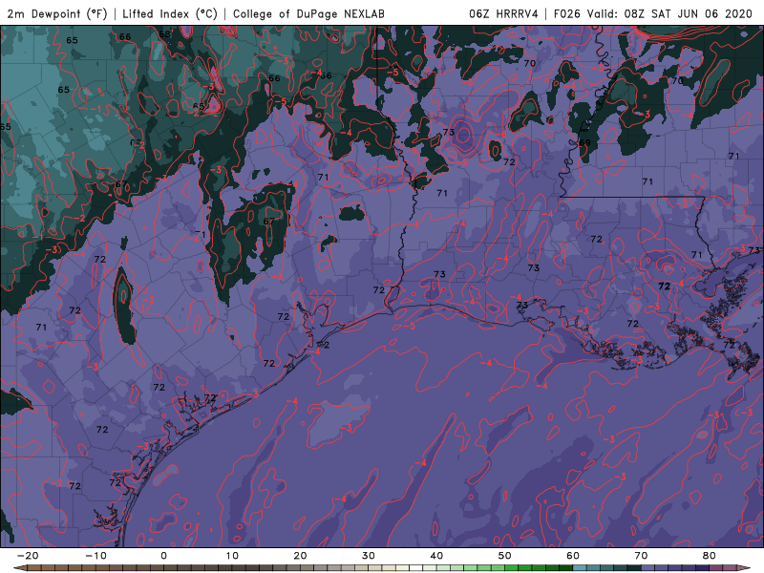The image size is (764, 573).
Task: Click the -20 label on the color scale
Action: 28,556
